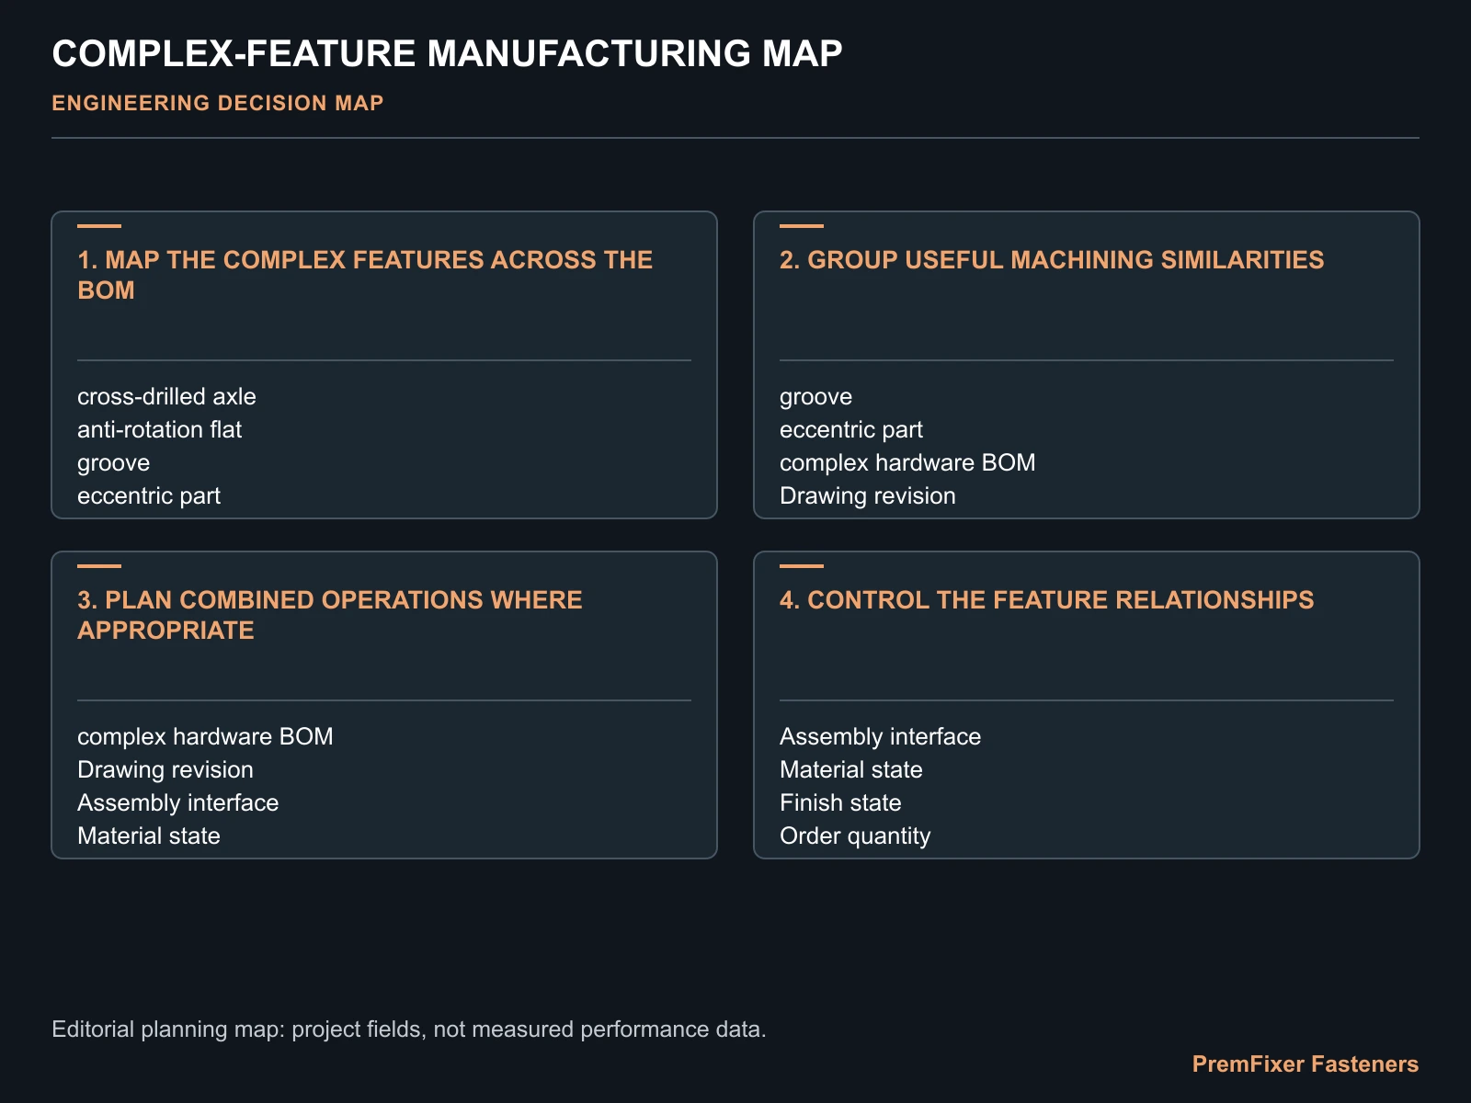Click the Editorial planning map footnote
The width and height of the screenshot is (1471, 1103).
409,1029
